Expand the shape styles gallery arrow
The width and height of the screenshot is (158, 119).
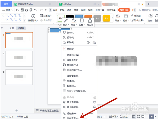[x=112, y=18]
